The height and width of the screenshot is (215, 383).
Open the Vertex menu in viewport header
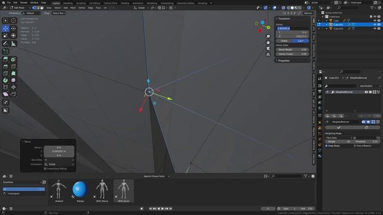click(x=81, y=8)
